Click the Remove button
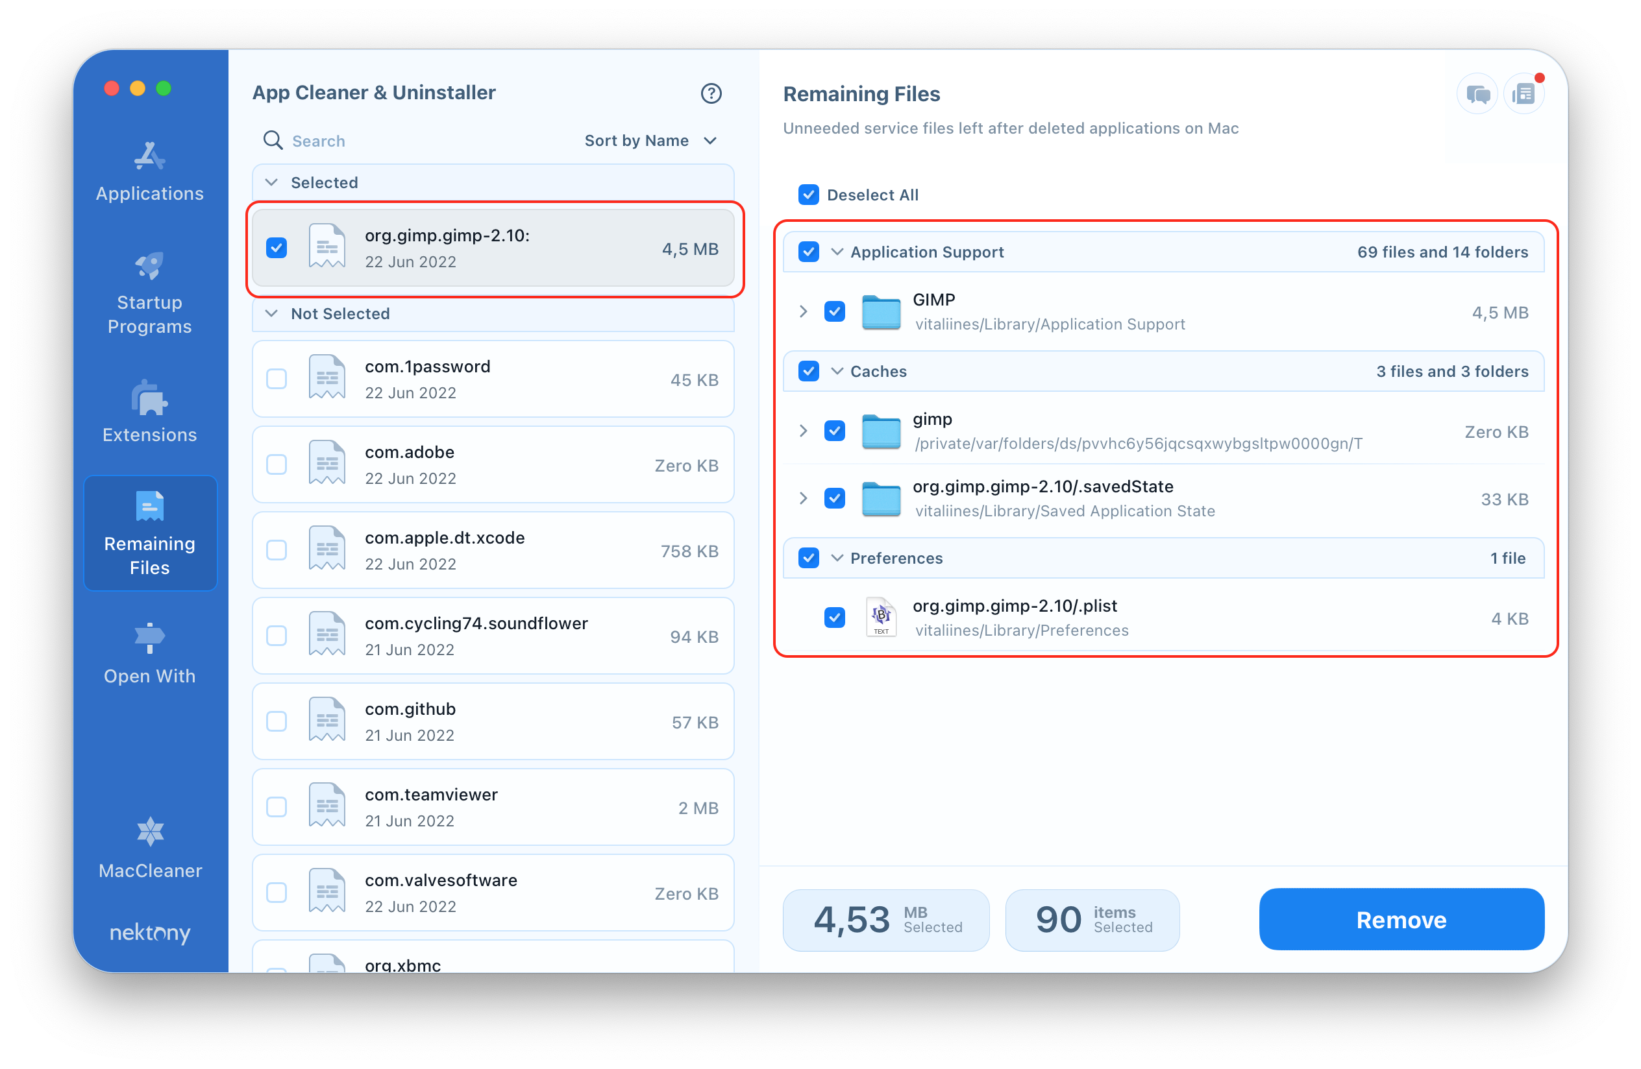 (1401, 919)
